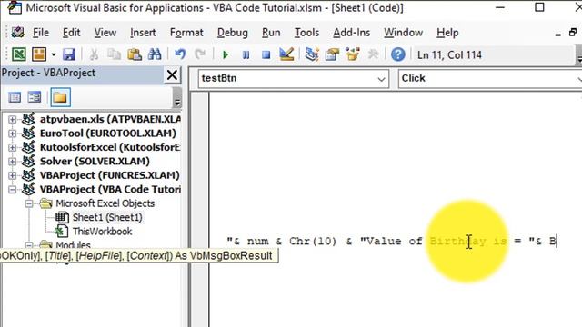This screenshot has width=582, height=327.
Task: Click the Cut scissors icon
Action: click(94, 54)
